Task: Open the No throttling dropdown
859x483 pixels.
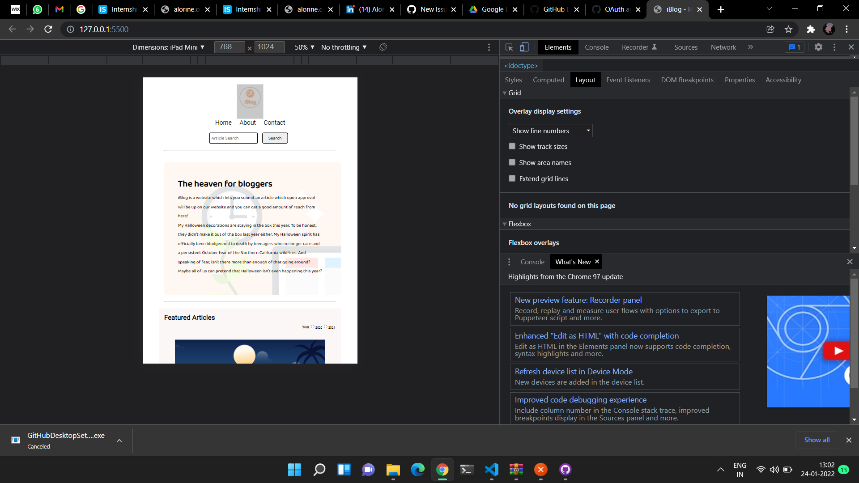Action: pyautogui.click(x=344, y=47)
